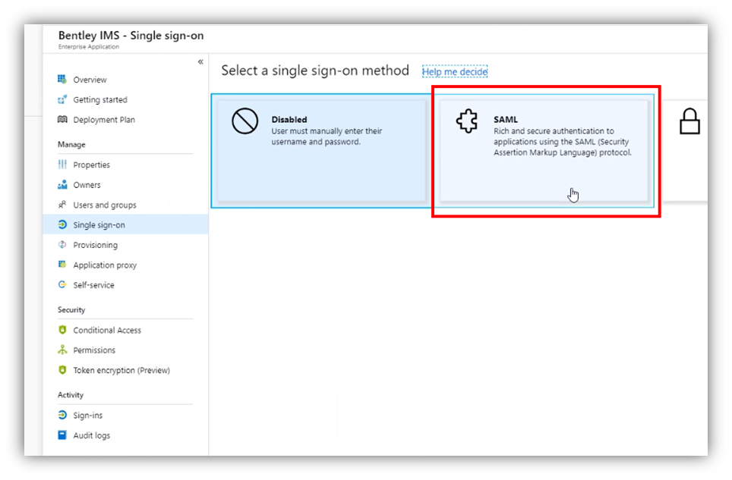Choose the Disabled sign-on method card

point(322,151)
